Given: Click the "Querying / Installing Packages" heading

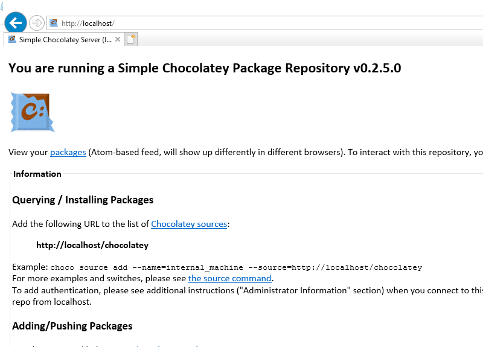Looking at the screenshot, I should coord(83,200).
